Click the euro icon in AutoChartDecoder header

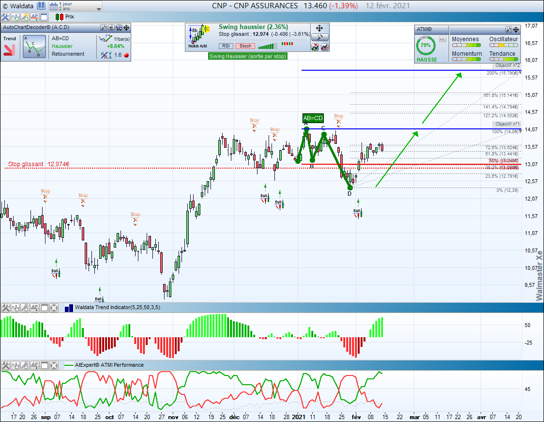coord(111,28)
